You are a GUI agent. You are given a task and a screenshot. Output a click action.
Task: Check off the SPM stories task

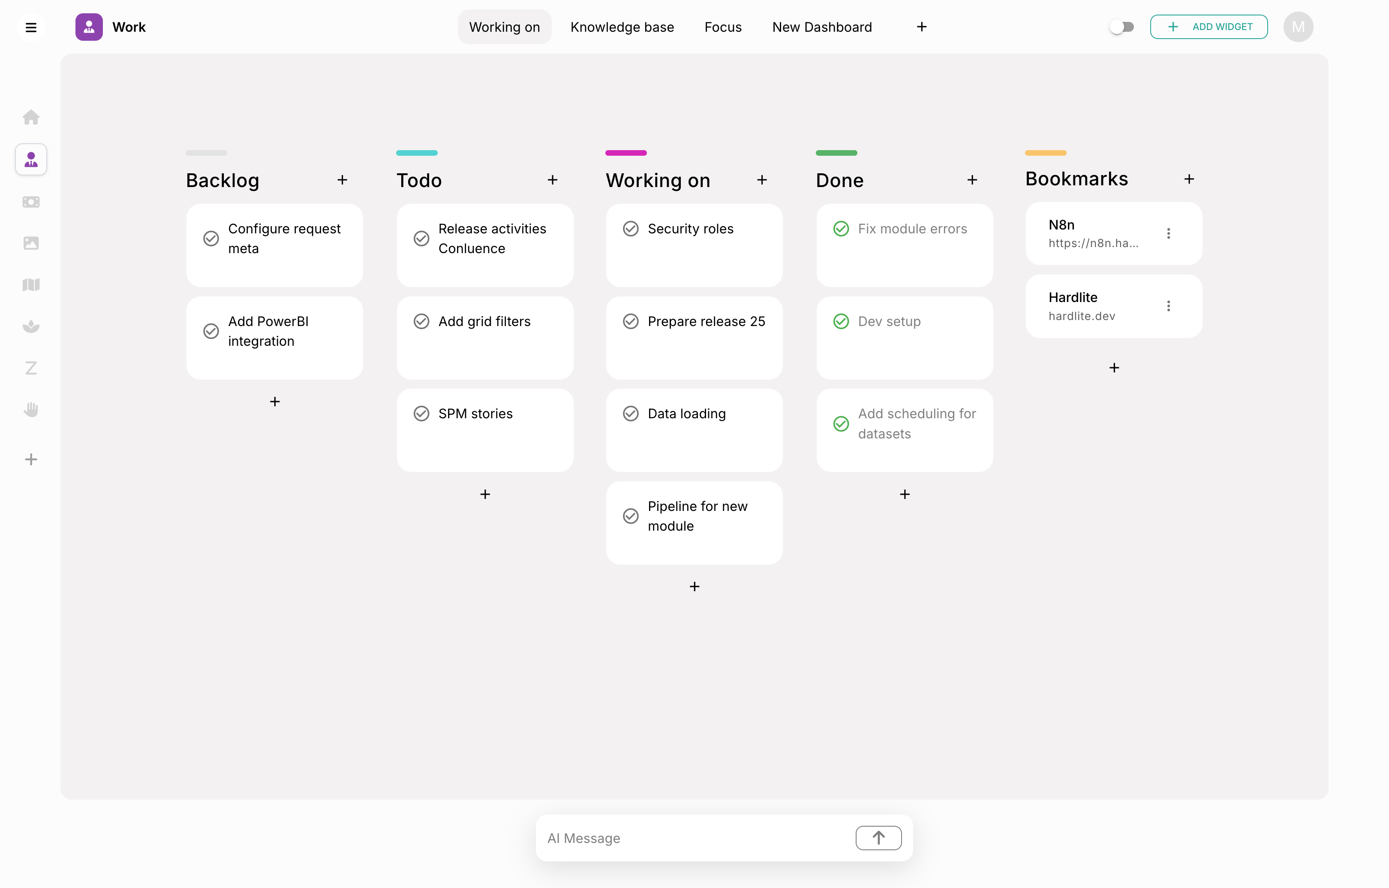(421, 414)
